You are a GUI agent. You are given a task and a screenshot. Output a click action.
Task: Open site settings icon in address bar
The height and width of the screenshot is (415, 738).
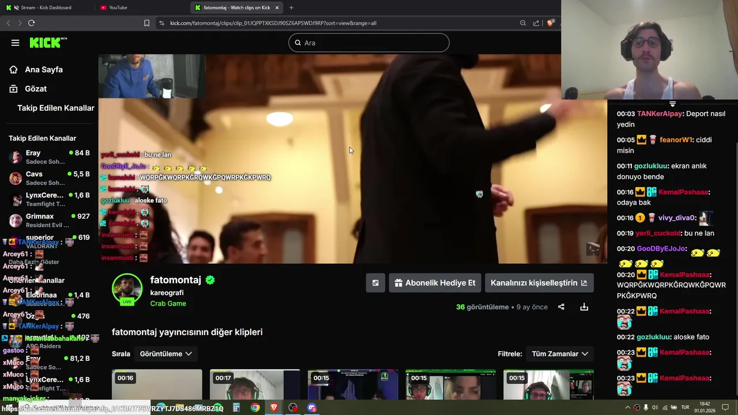tap(162, 23)
